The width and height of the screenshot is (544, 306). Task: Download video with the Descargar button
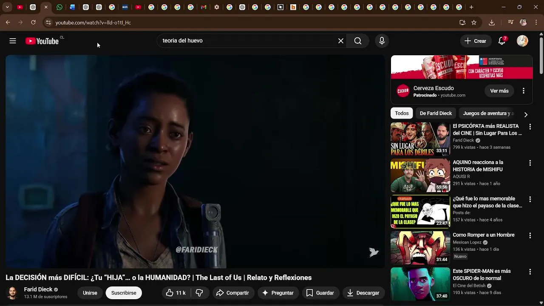pyautogui.click(x=363, y=293)
